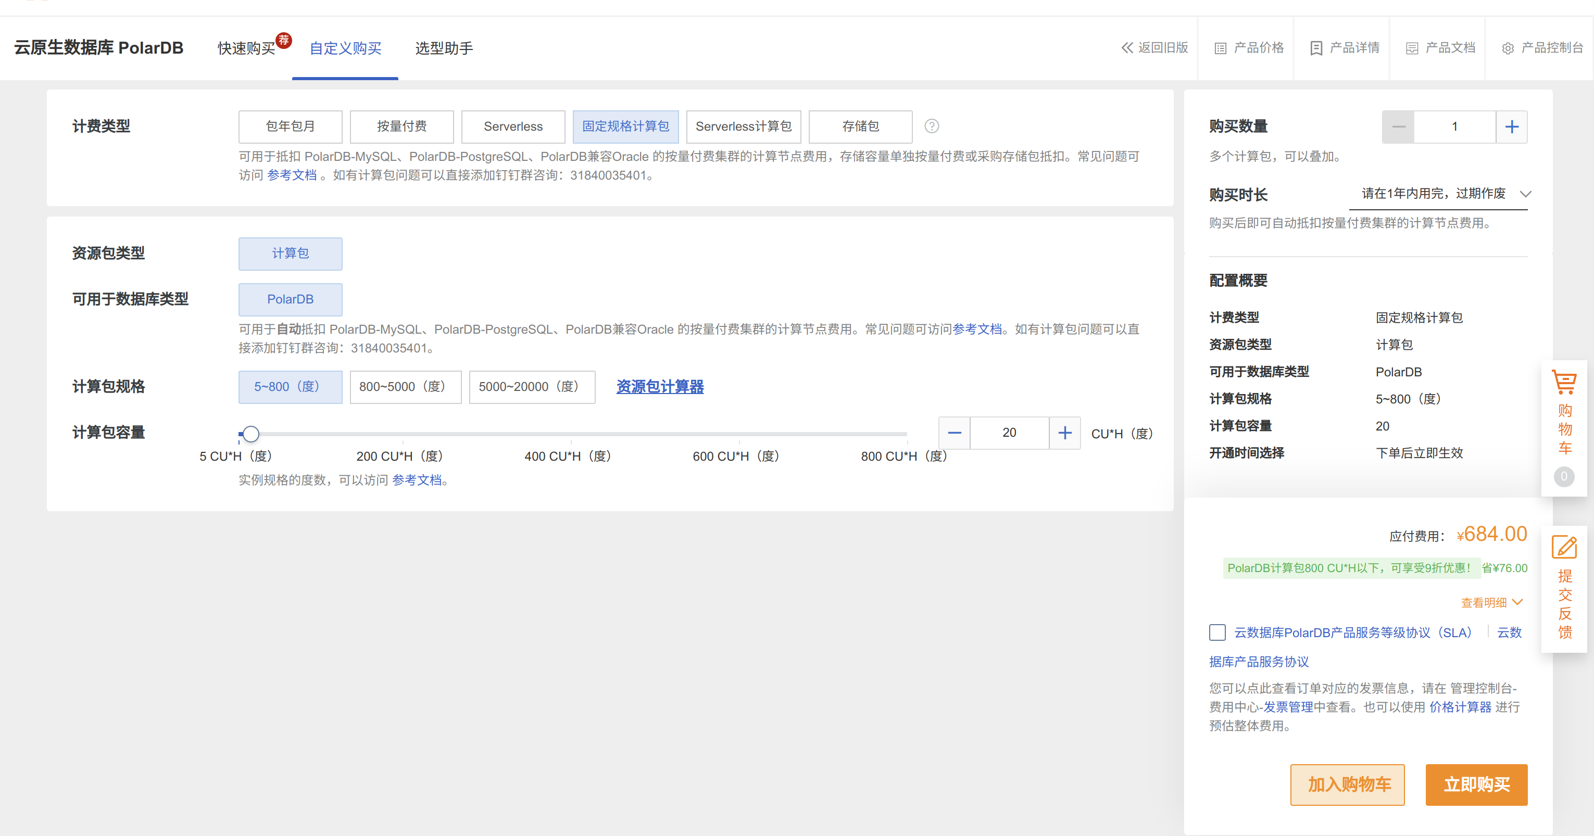Screen dimensions: 1594x836
Task: Select Serverless计算包 billing type
Action: coord(744,126)
